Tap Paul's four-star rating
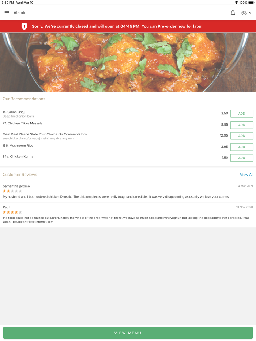This screenshot has height=341, width=256. point(12,212)
